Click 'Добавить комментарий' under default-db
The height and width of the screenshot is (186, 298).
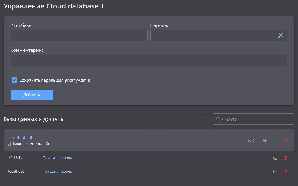(28, 144)
